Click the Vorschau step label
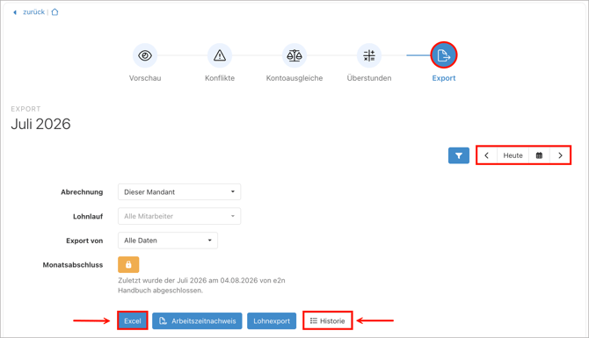Image resolution: width=589 pixels, height=338 pixels. [x=145, y=78]
